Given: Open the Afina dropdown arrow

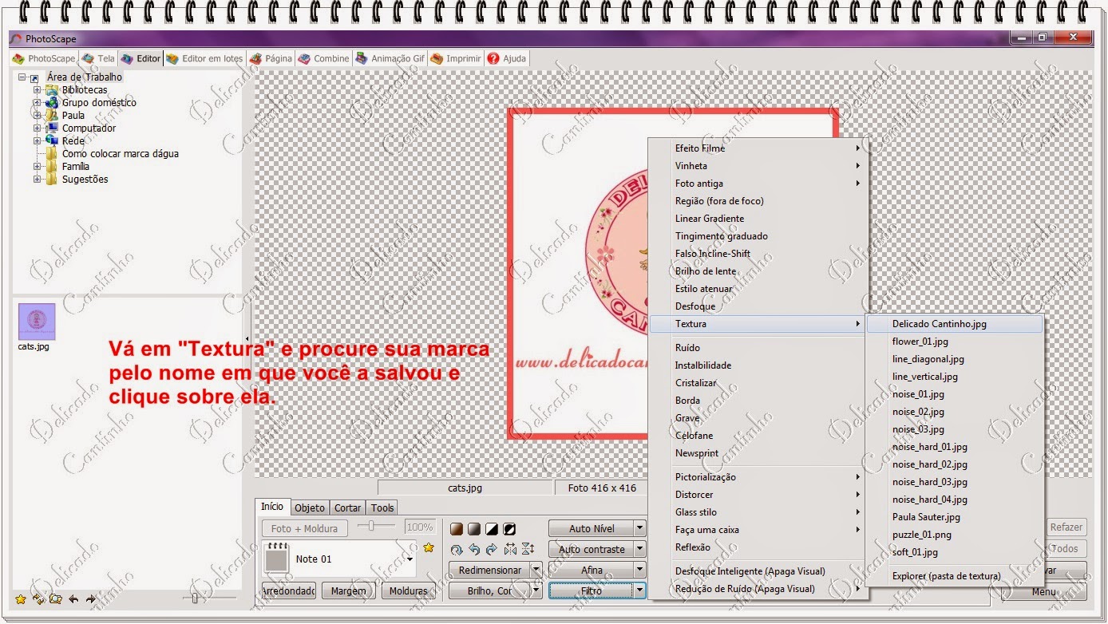Looking at the screenshot, I should [639, 570].
